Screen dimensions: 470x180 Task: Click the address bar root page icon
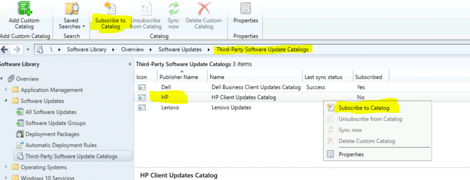pos(40,49)
